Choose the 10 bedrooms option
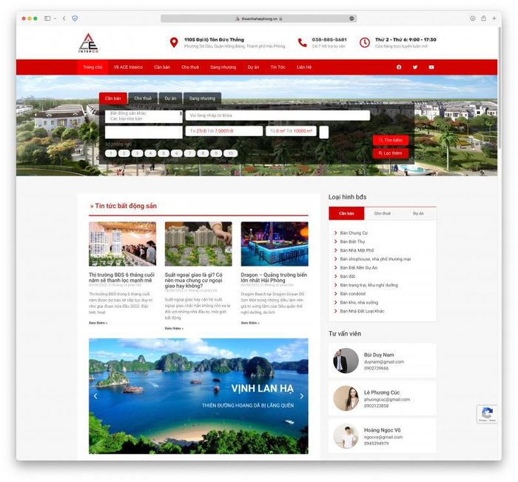Image resolution: width=518 pixels, height=482 pixels. [x=230, y=153]
